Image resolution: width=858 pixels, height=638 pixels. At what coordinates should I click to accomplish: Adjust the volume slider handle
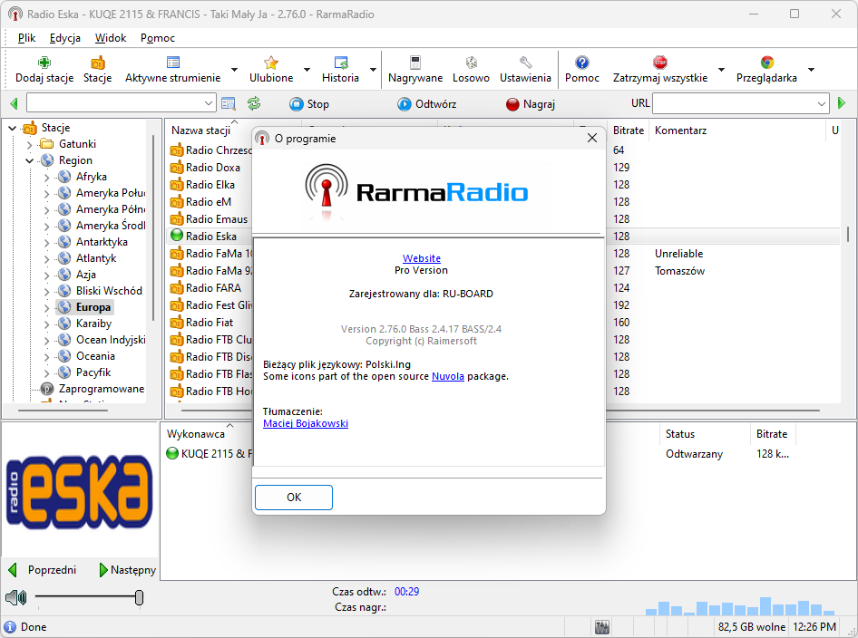(x=139, y=597)
